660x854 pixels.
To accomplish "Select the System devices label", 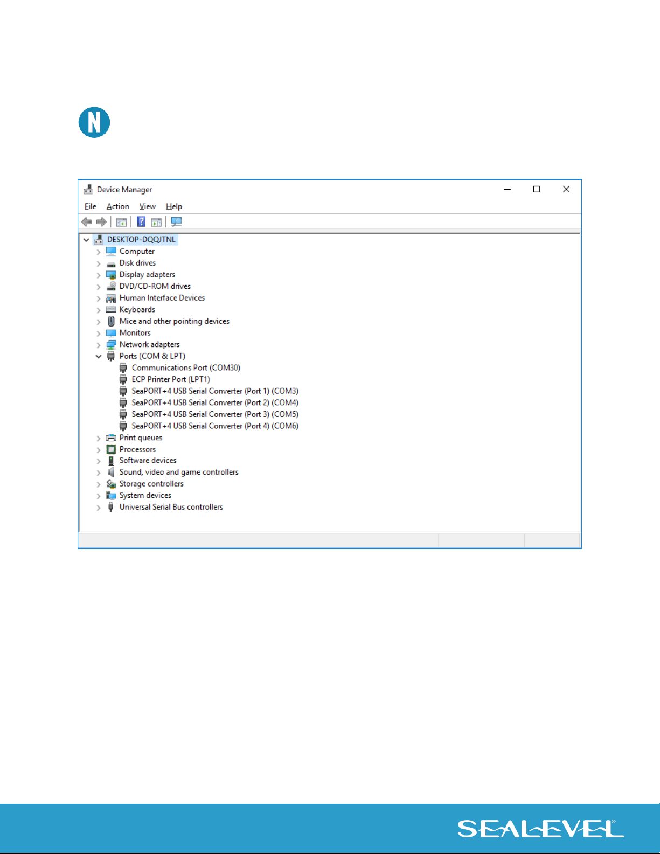I will [145, 495].
